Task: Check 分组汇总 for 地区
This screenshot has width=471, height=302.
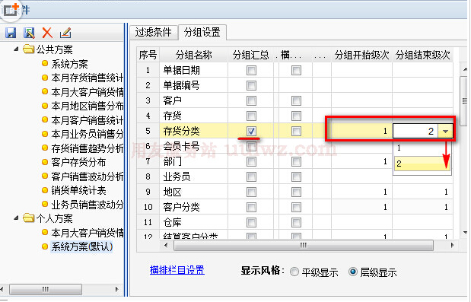Action: coord(251,192)
